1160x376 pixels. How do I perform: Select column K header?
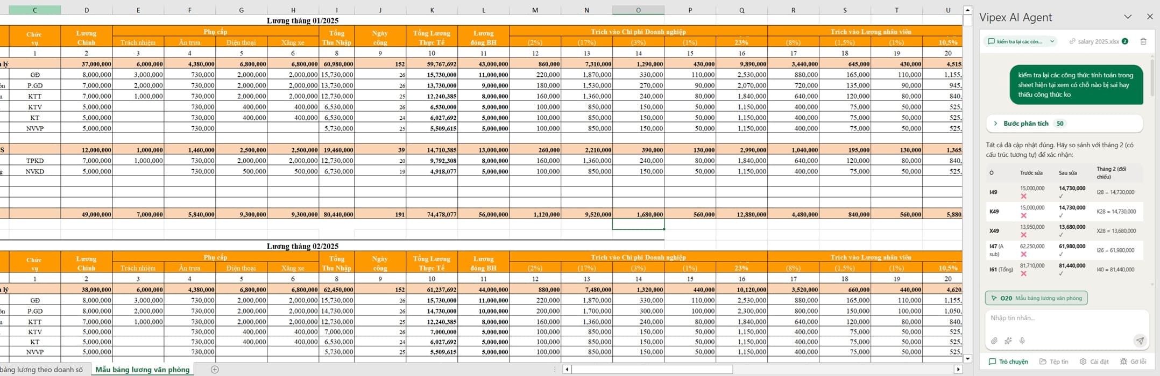(x=432, y=10)
